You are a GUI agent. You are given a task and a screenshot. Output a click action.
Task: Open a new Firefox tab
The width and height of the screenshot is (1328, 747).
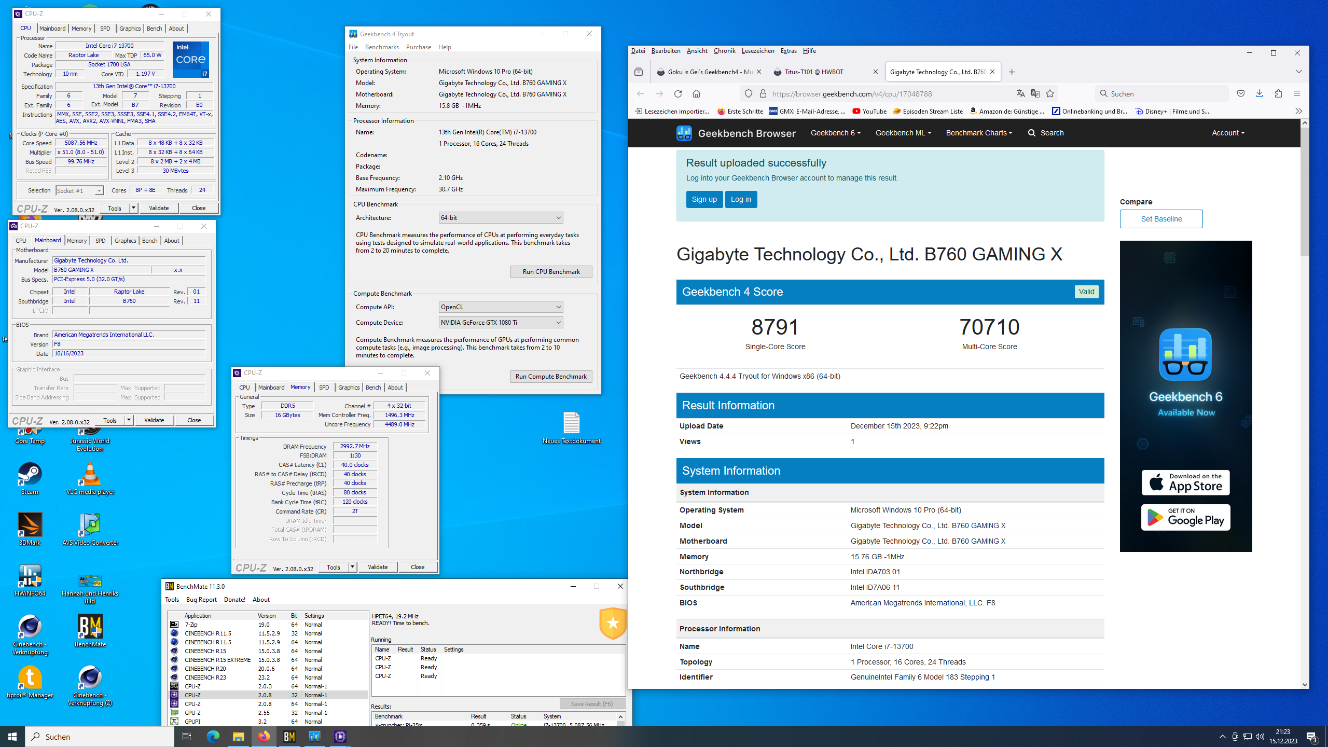[x=1012, y=72]
